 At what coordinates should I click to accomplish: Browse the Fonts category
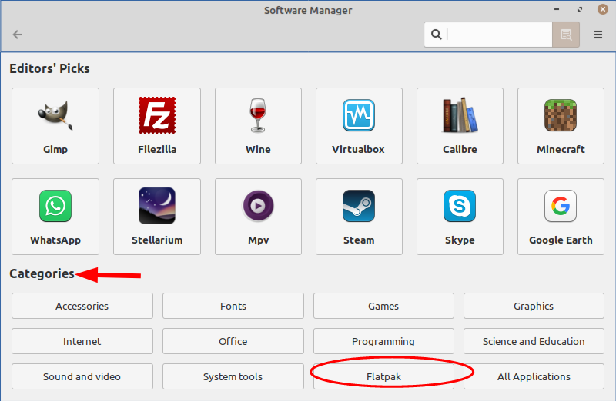233,306
